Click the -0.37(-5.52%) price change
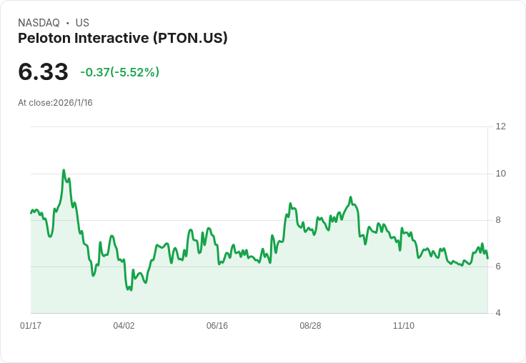Image resolution: width=526 pixels, height=363 pixels. [x=119, y=72]
